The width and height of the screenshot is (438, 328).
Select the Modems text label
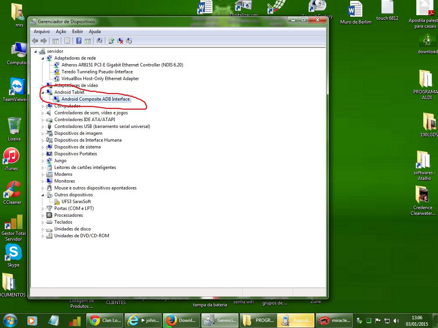[63, 174]
